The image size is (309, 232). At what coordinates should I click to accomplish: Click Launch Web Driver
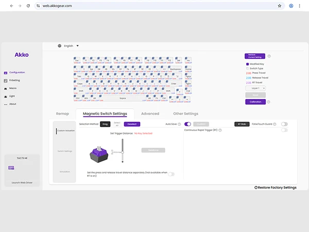(22, 183)
